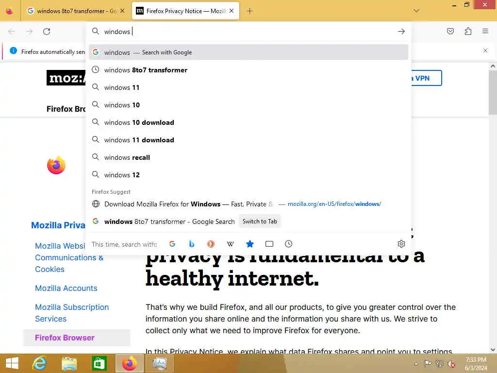Click the Firefox View icon in tab bar
Viewport: 497px width, 373px height.
pos(10,11)
